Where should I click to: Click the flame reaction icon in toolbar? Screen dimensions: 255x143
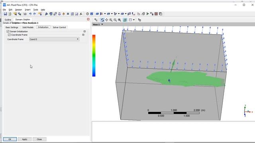point(64,14)
